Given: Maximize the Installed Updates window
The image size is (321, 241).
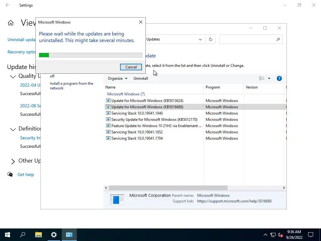Looking at the screenshot, I should click(x=265, y=28).
